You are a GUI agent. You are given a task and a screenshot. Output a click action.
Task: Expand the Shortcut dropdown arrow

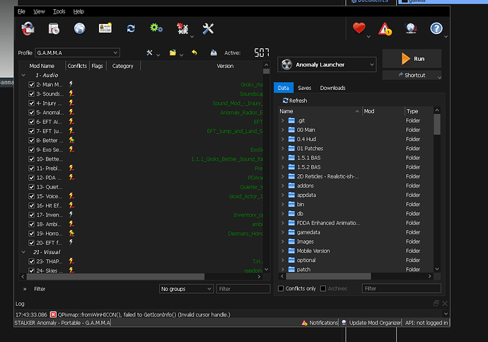click(439, 77)
